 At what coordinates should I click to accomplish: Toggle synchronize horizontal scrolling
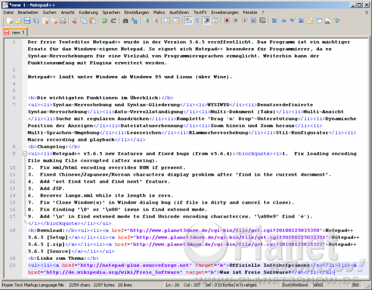(176, 21)
